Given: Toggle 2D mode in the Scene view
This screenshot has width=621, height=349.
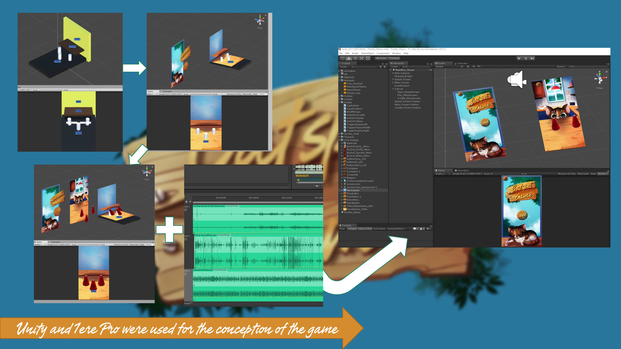Looking at the screenshot, I should (x=462, y=67).
